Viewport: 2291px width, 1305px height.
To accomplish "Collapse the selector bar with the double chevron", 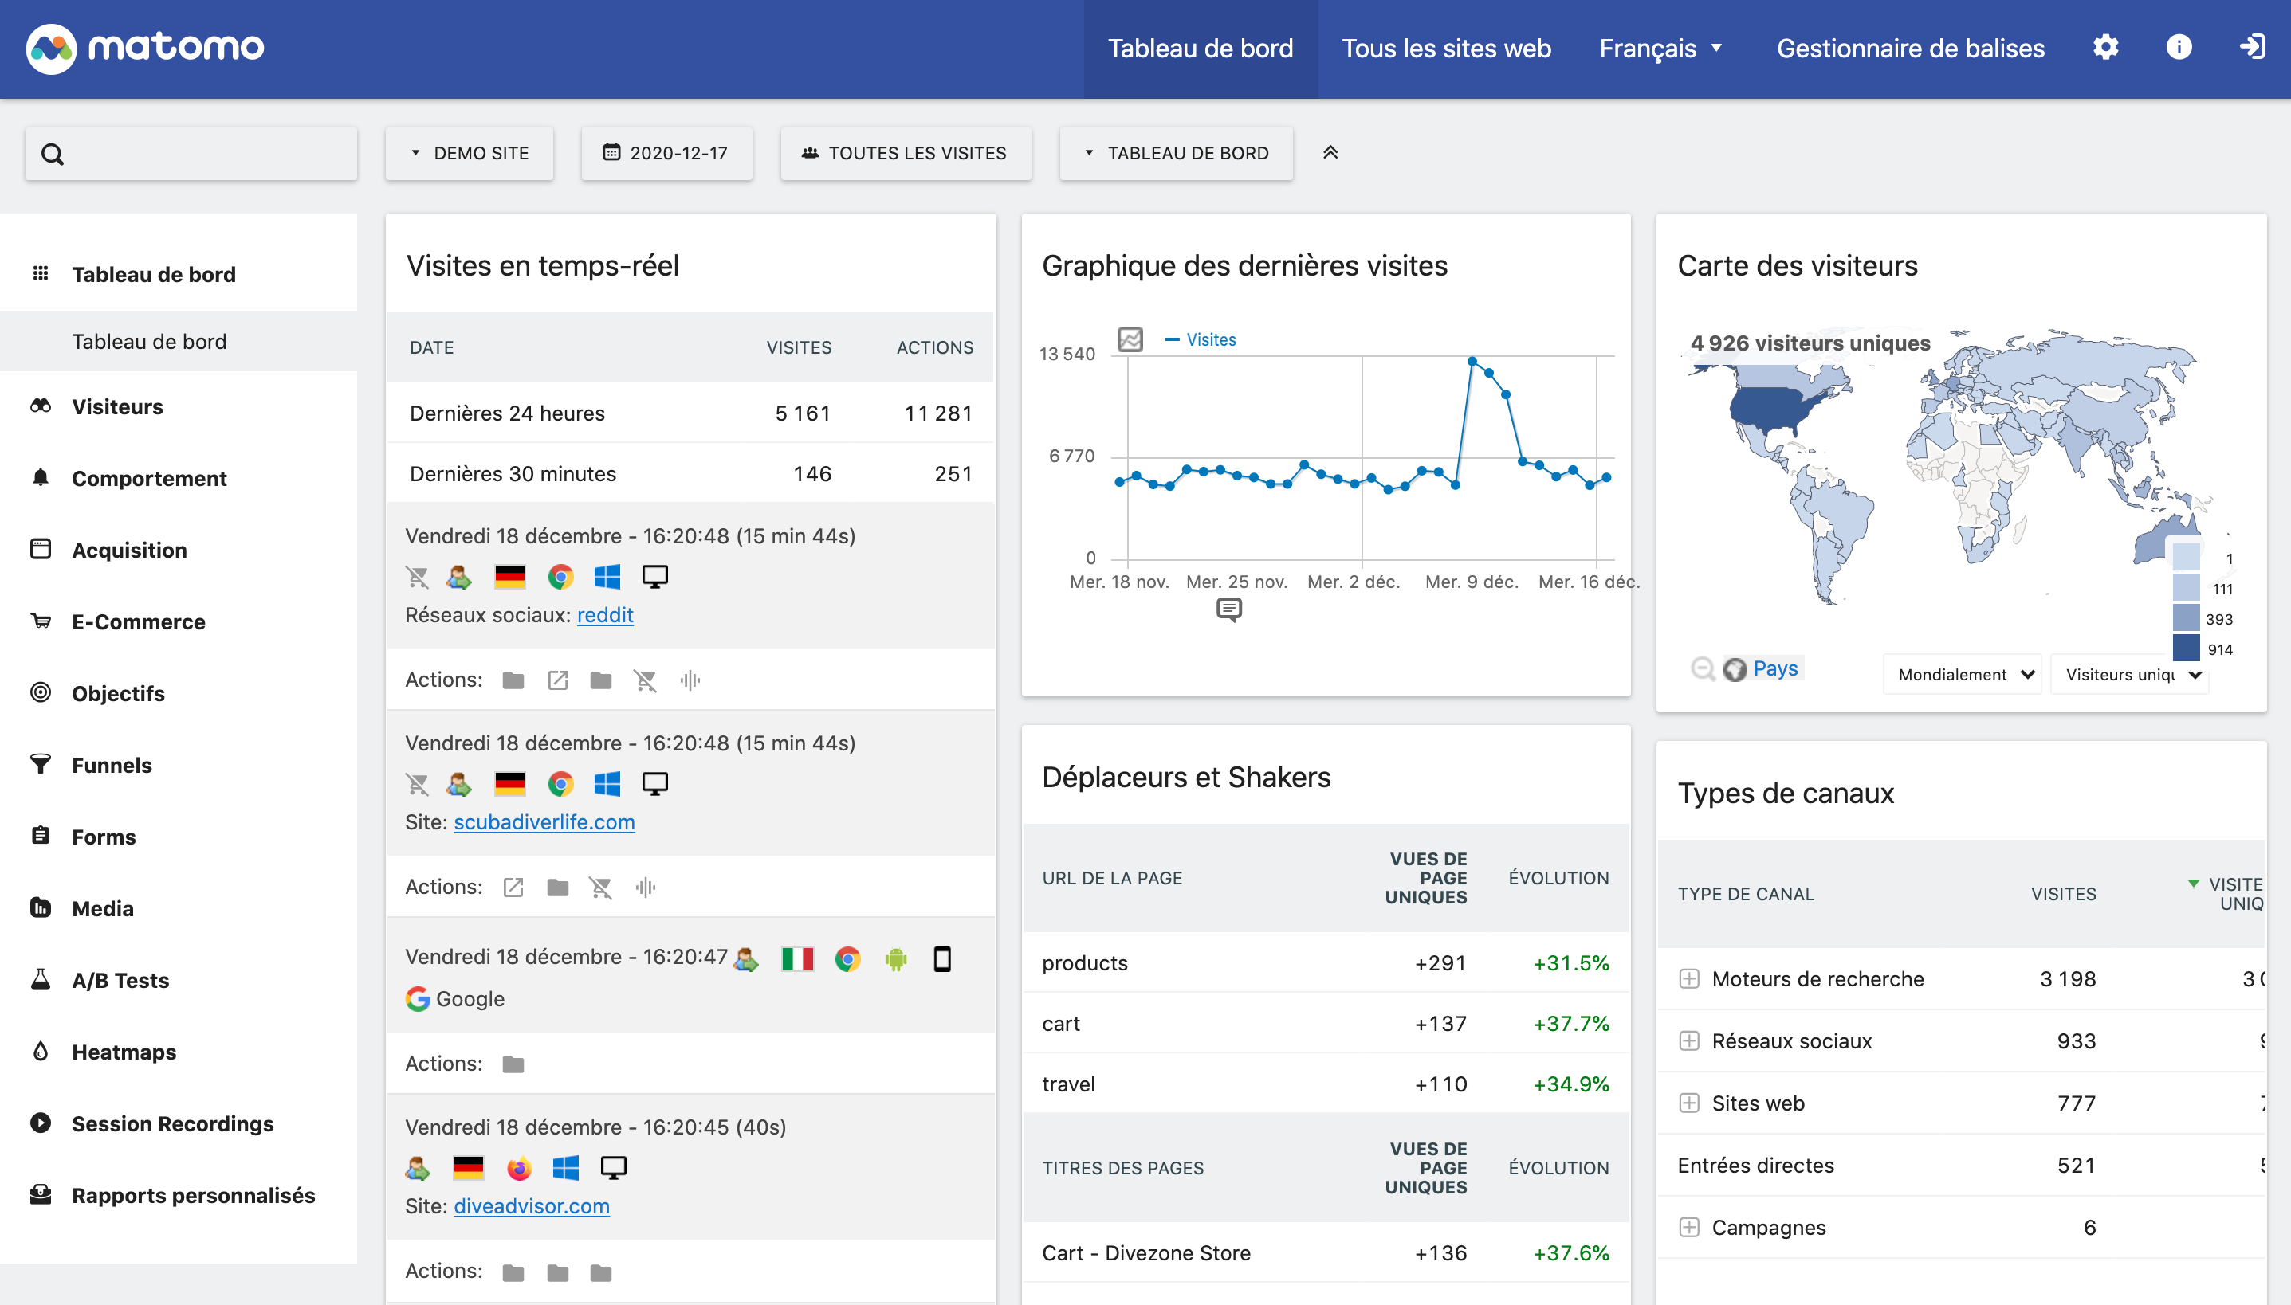I will pyautogui.click(x=1330, y=153).
